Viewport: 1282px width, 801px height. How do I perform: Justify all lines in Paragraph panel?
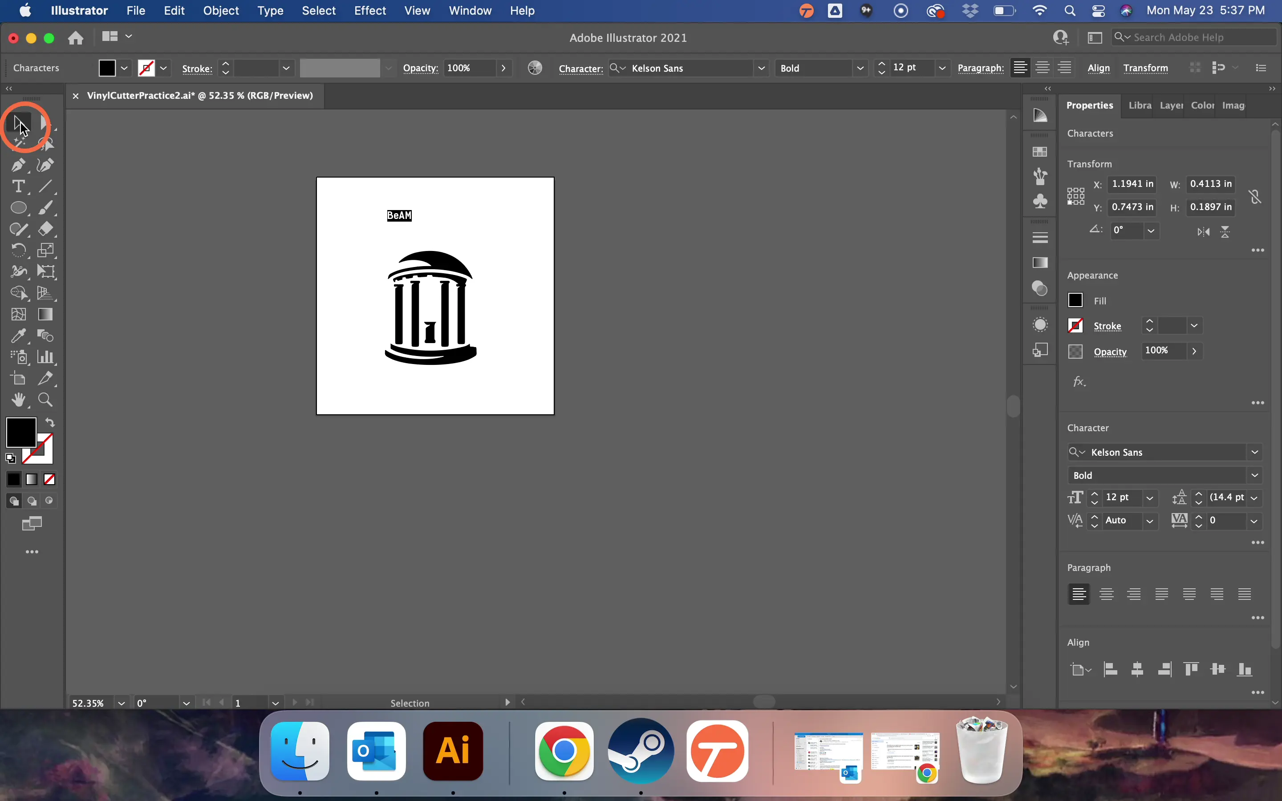[1245, 595]
